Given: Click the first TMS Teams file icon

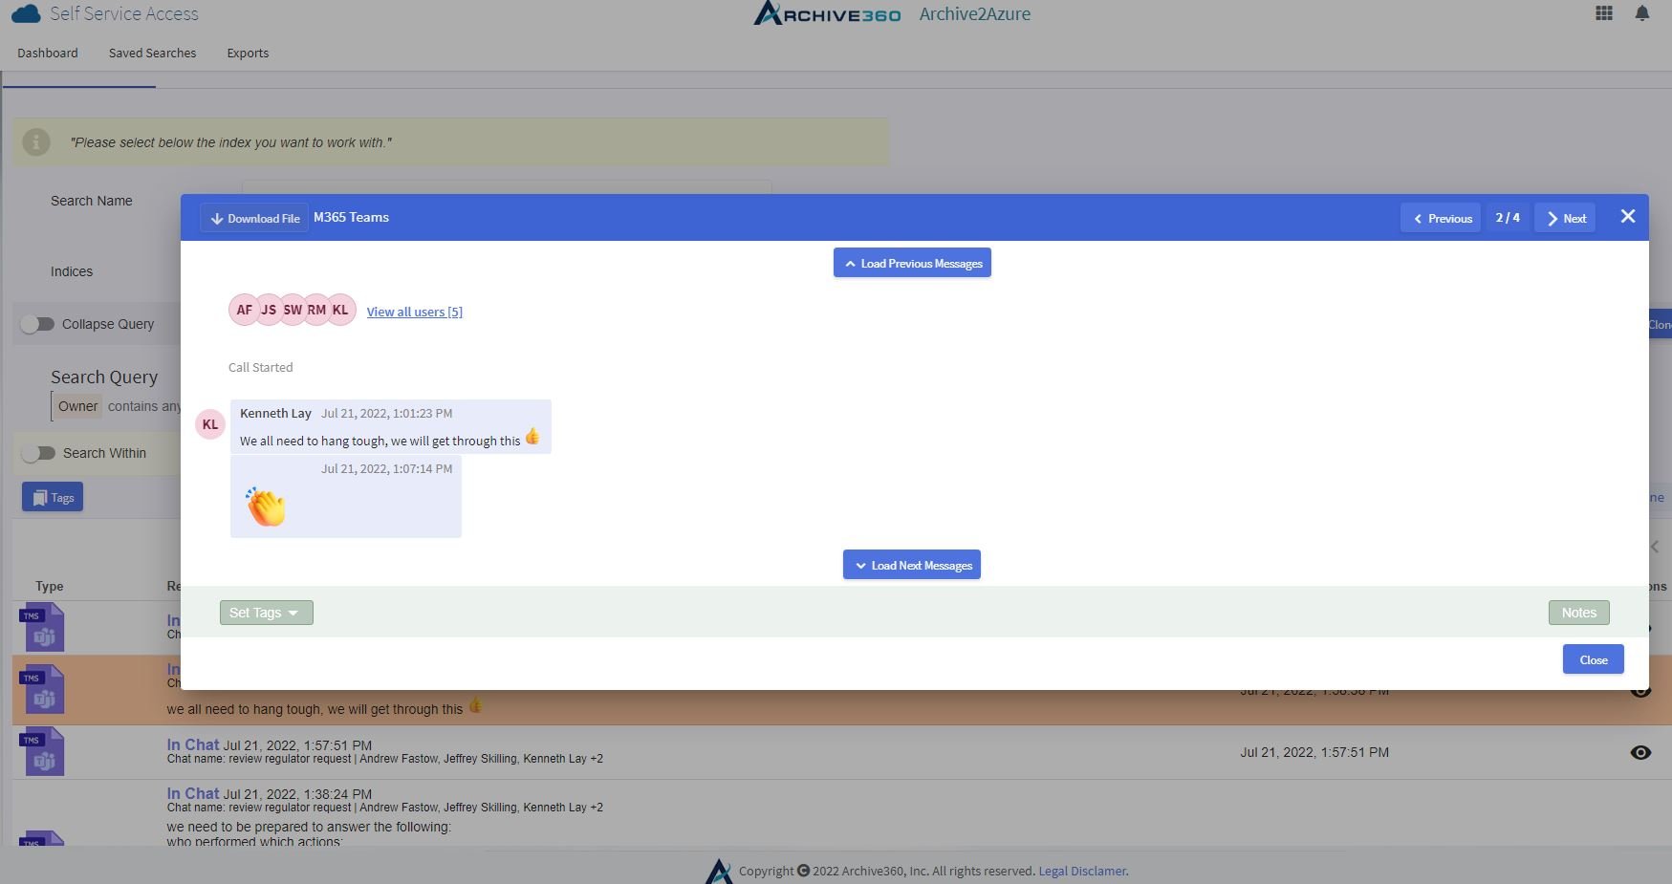Looking at the screenshot, I should click(42, 627).
